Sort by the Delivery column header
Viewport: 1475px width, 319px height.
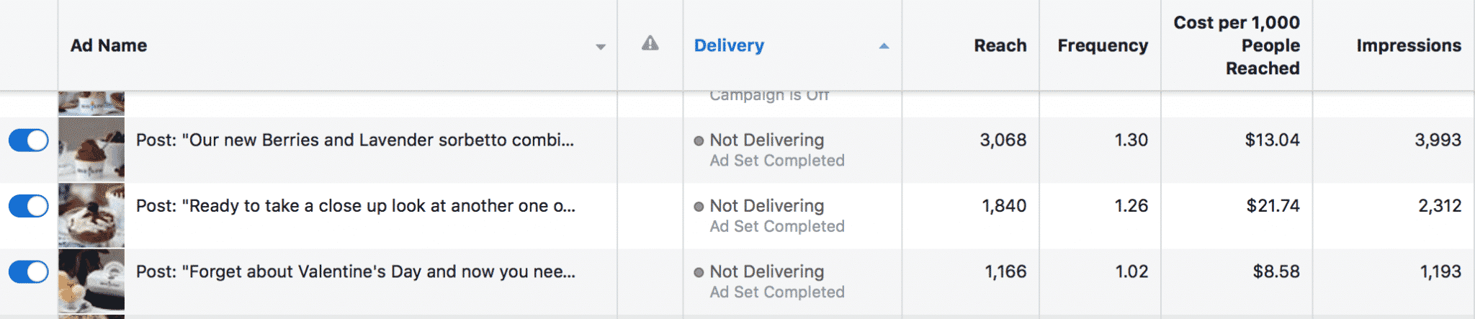pos(729,45)
